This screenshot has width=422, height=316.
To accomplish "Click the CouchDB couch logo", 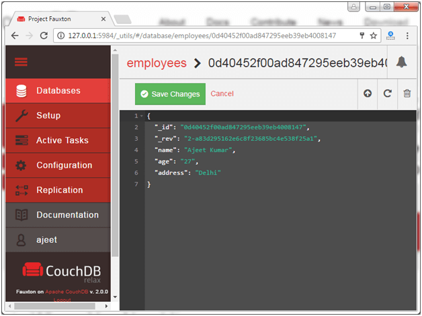I will click(x=33, y=270).
